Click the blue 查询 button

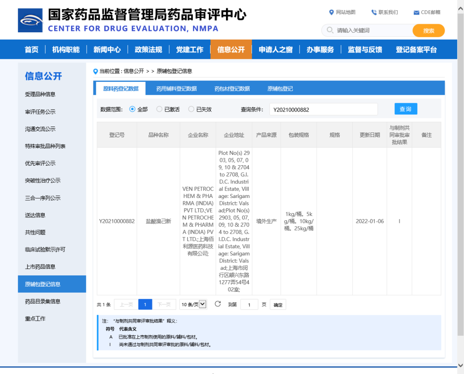pos(406,109)
